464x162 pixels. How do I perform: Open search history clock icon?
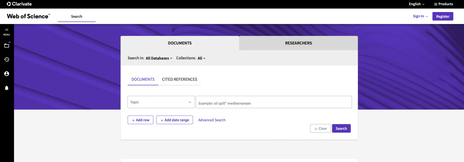[x=7, y=60]
